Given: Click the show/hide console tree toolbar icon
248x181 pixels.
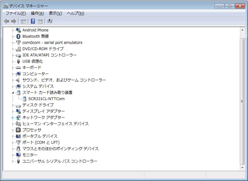Looking at the screenshot, I should tap(23, 21).
